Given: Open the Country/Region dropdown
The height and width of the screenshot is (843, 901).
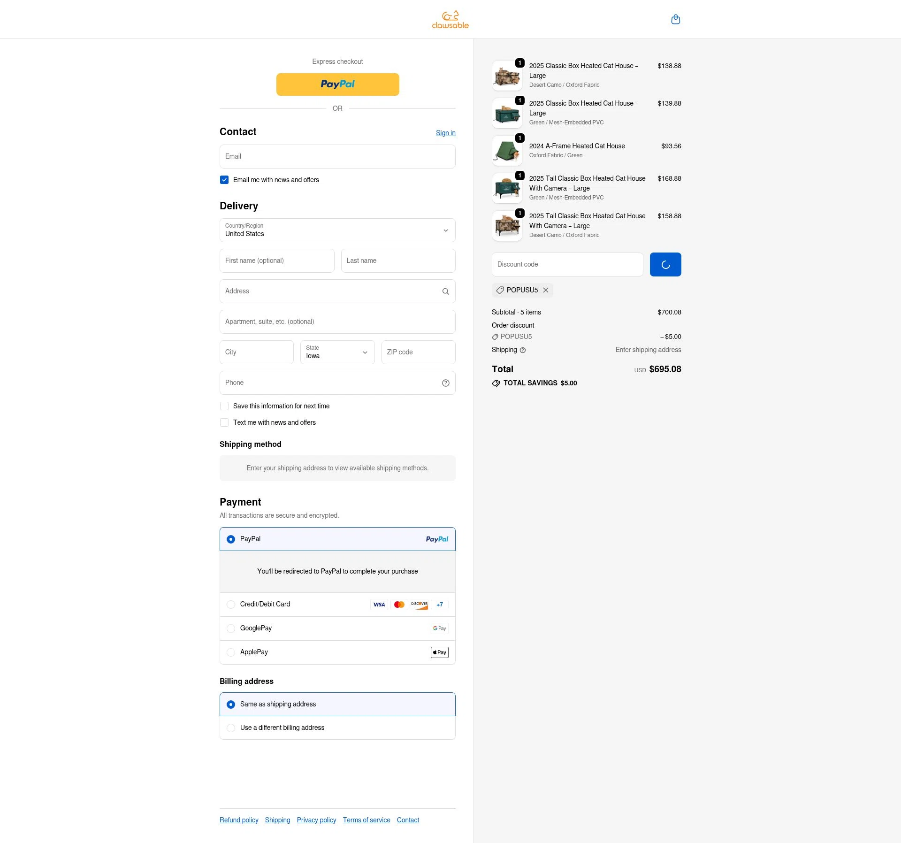Looking at the screenshot, I should pyautogui.click(x=337, y=230).
